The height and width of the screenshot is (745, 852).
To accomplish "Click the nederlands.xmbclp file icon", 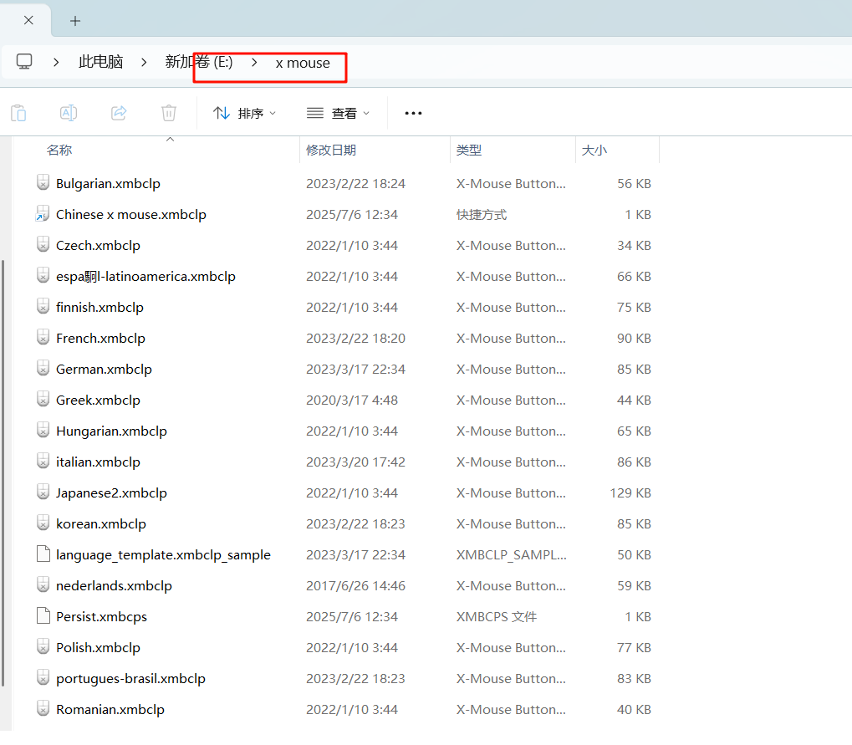I will point(43,585).
